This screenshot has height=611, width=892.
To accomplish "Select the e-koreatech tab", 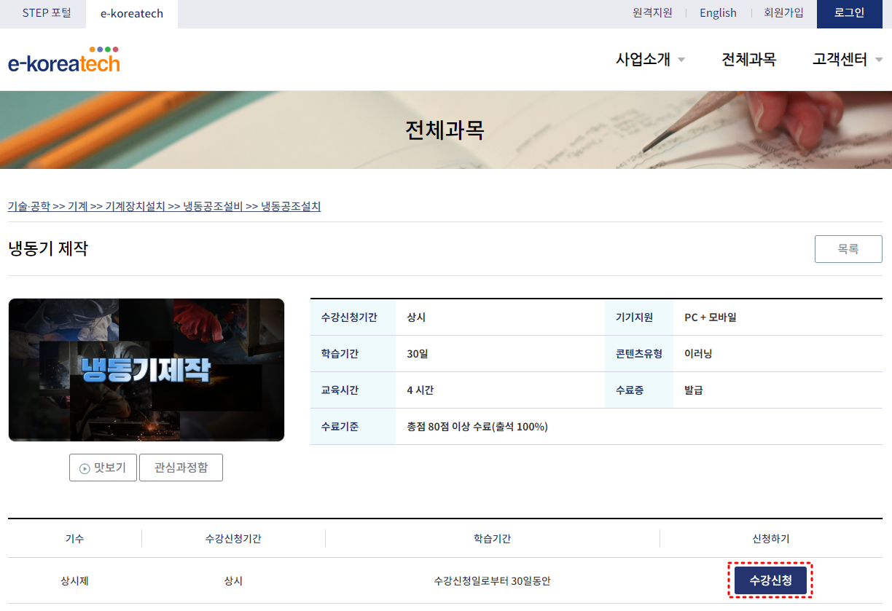I will coord(132,14).
